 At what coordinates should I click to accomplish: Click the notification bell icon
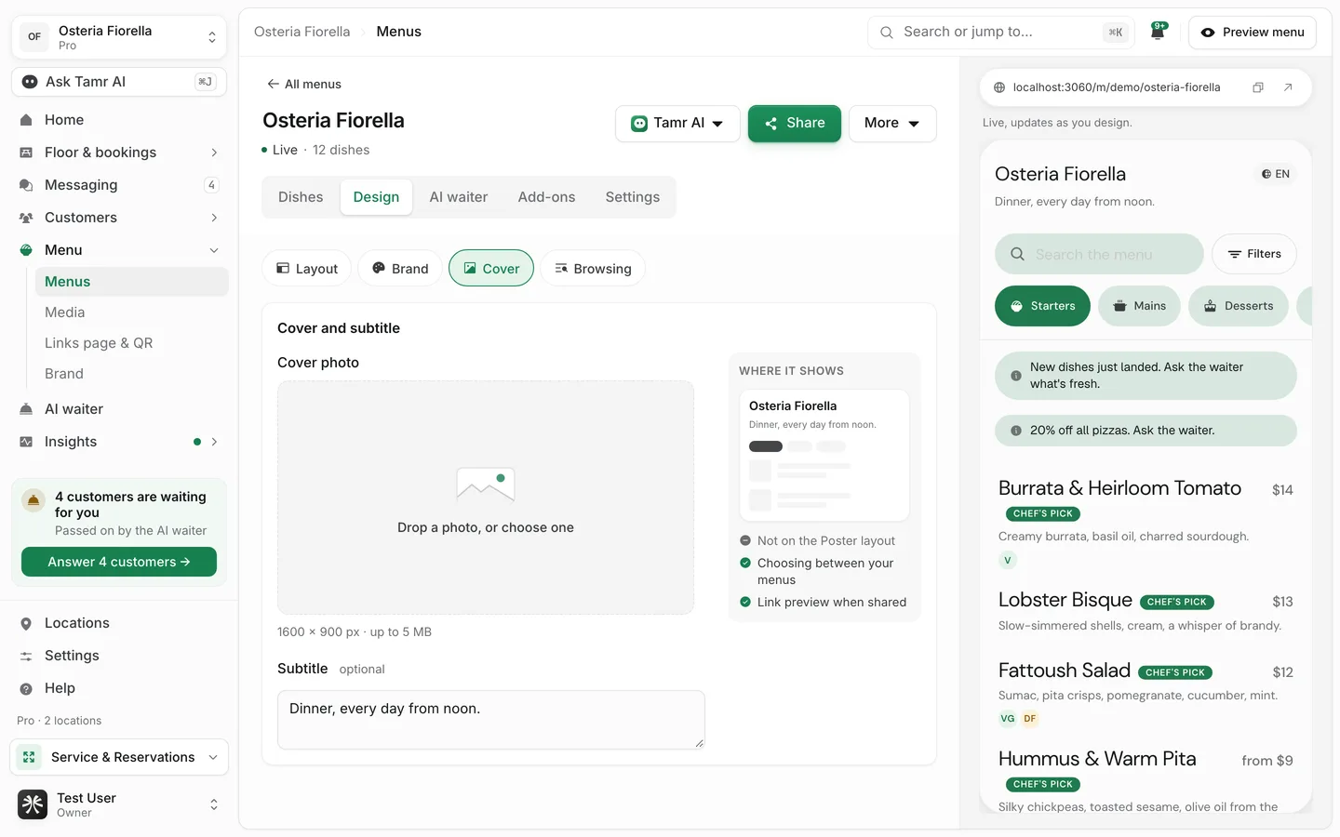(x=1158, y=32)
